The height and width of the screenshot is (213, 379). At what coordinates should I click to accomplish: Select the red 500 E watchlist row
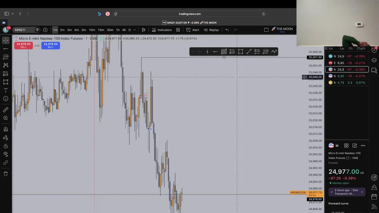[x=347, y=63]
